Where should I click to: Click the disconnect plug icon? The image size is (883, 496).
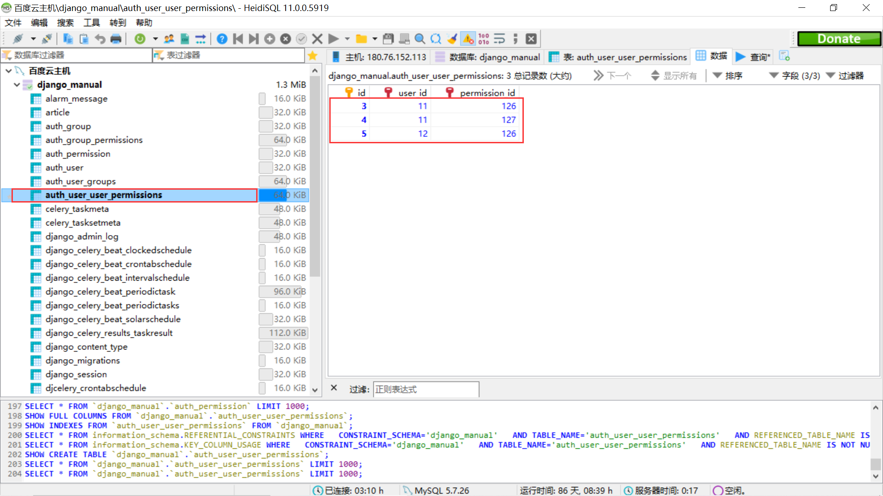[x=46, y=39]
